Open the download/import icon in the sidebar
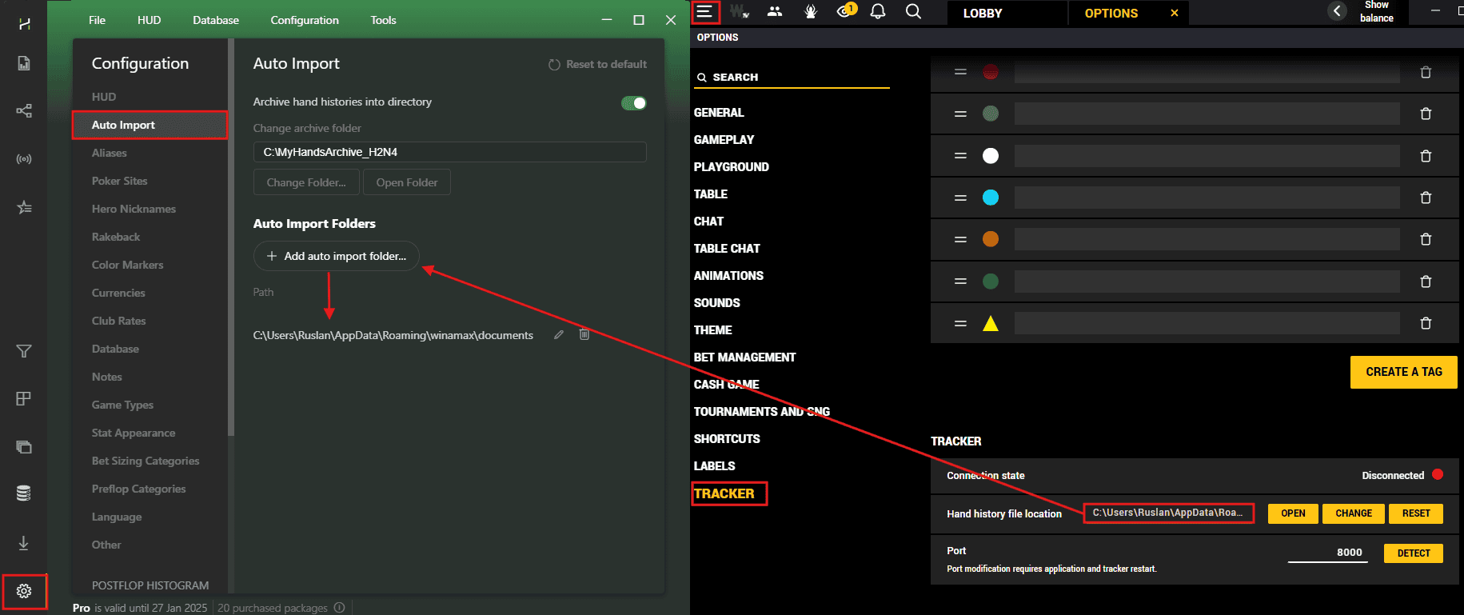The height and width of the screenshot is (615, 1464). (x=24, y=543)
